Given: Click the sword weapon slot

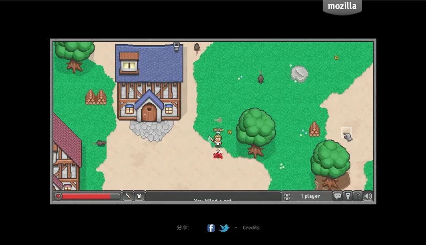Looking at the screenshot, I should pos(128,196).
